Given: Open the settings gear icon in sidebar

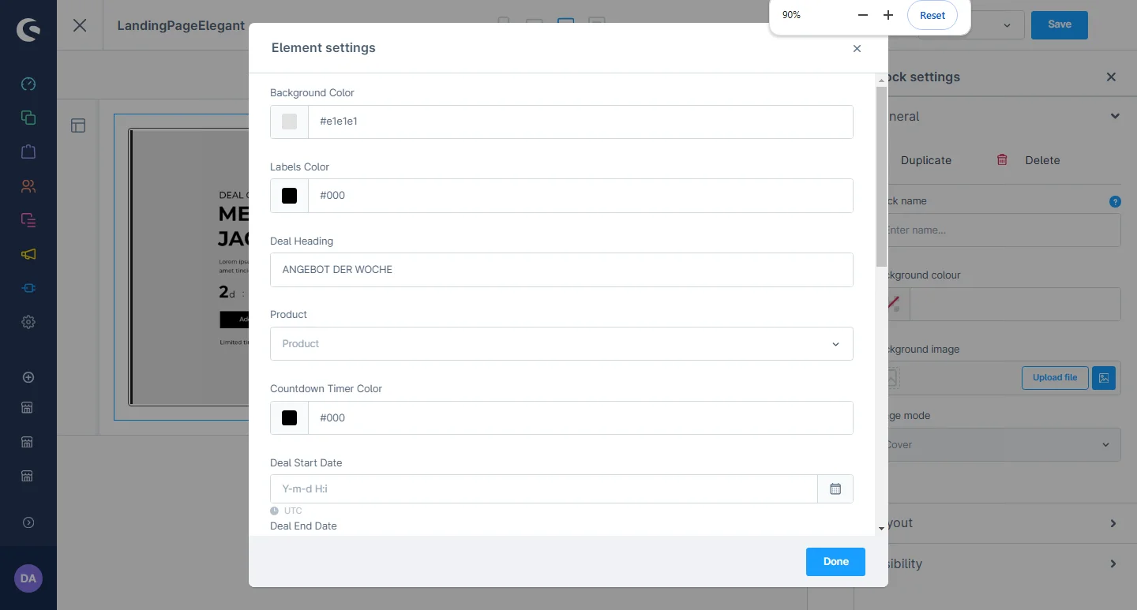Looking at the screenshot, I should click(28, 322).
